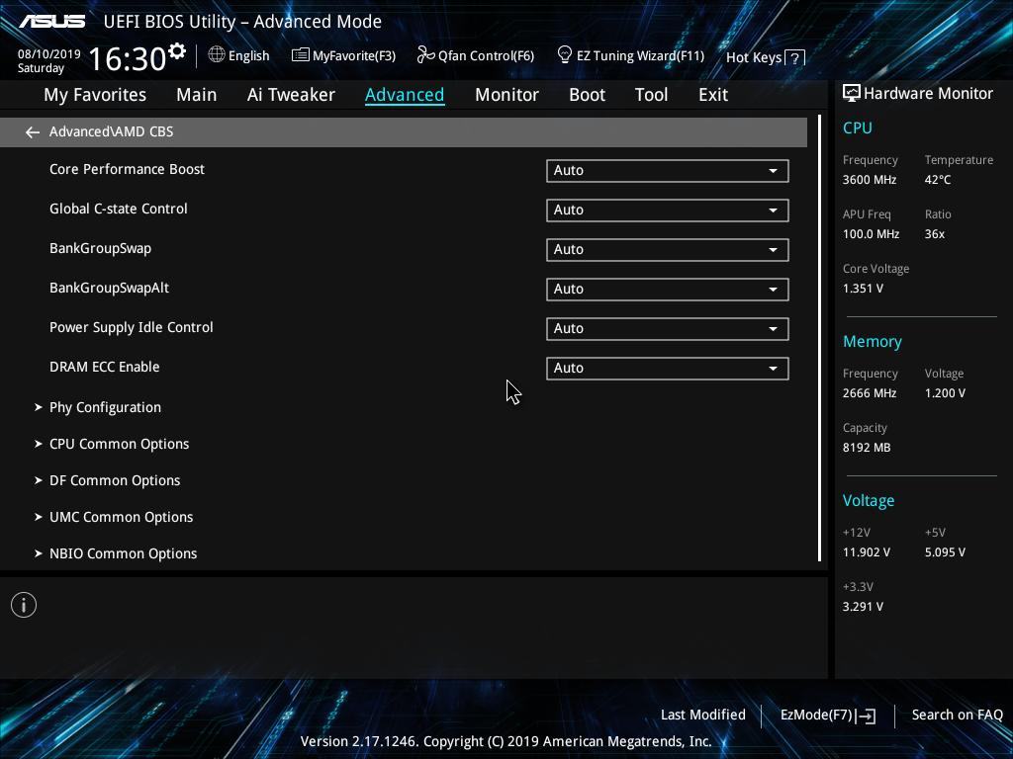Click the settings list vertical scrollbar

click(820, 338)
